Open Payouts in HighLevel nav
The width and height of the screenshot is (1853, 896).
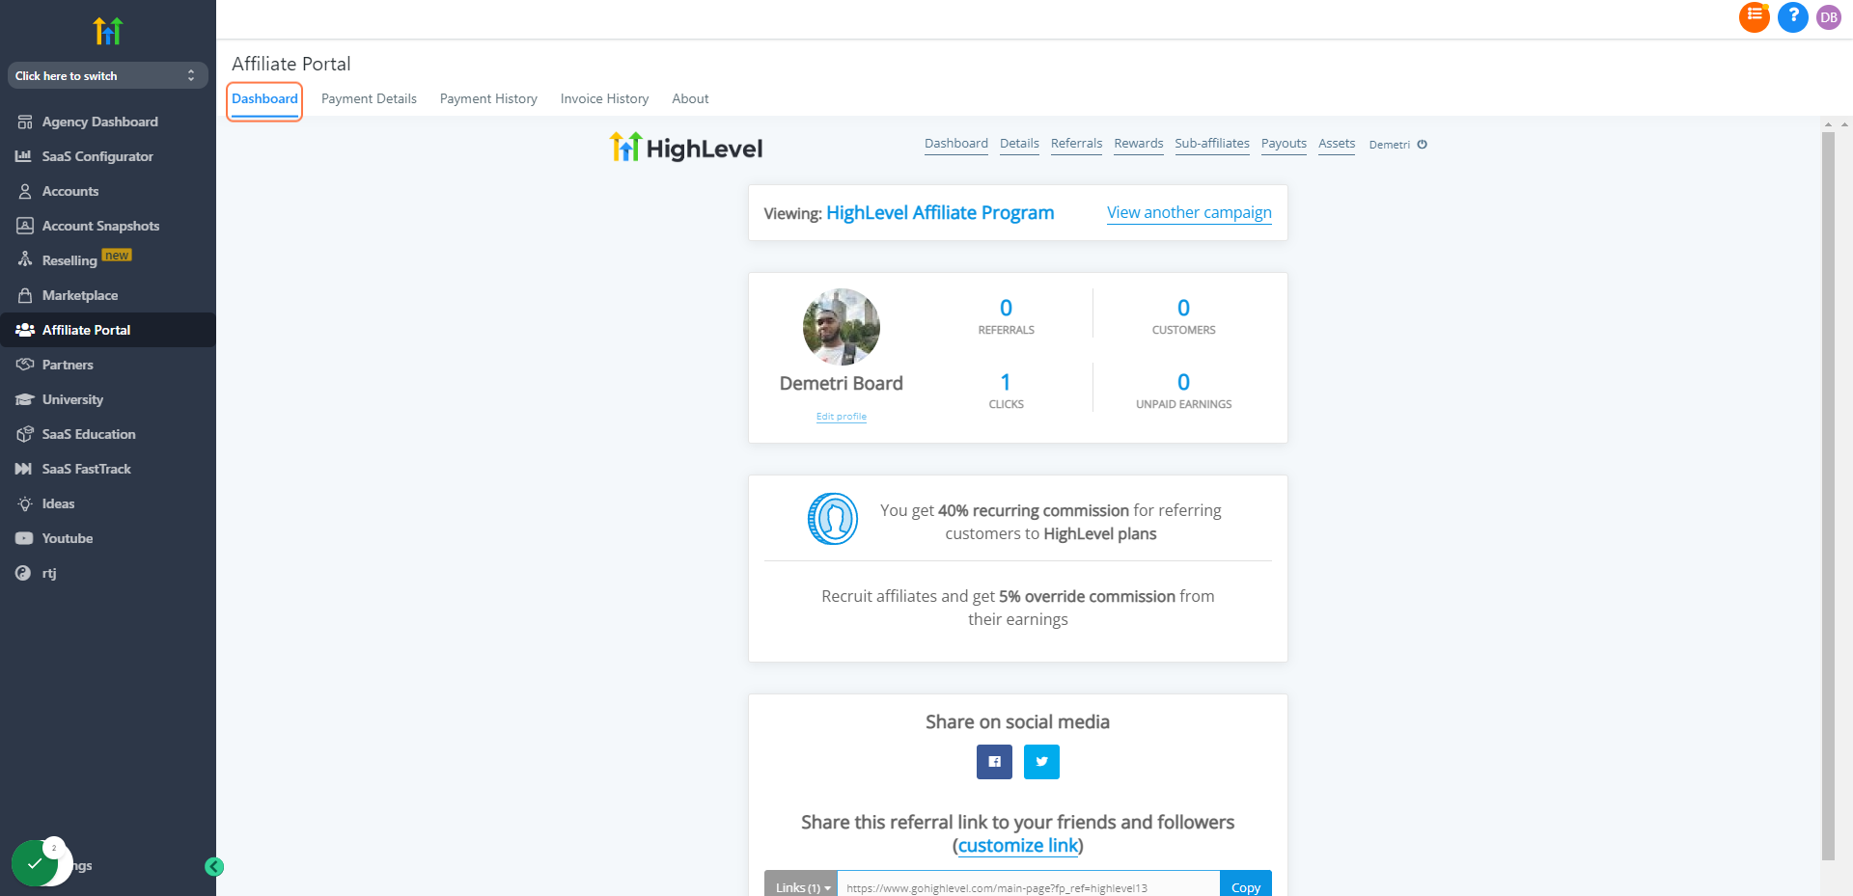coord(1284,144)
